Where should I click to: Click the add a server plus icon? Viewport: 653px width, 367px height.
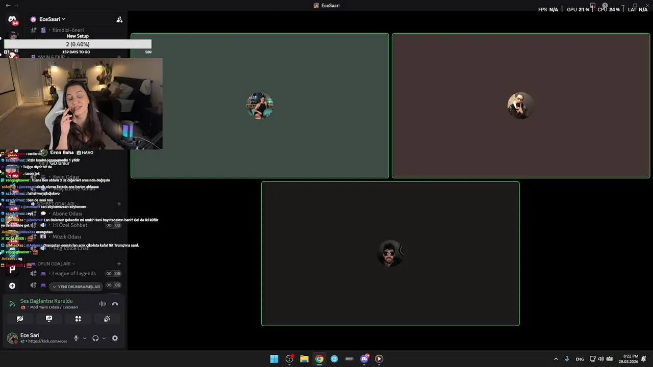(12, 286)
